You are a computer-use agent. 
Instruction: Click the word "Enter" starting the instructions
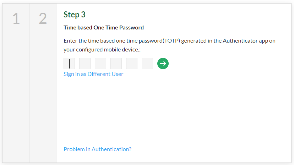71,40
